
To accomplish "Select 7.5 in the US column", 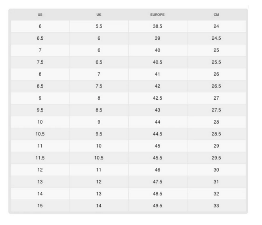I will [40, 62].
